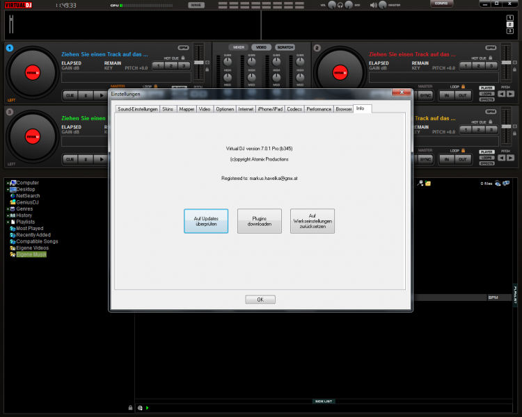Click deck 3 CUE button
This screenshot has width=522, height=417.
pyautogui.click(x=70, y=159)
